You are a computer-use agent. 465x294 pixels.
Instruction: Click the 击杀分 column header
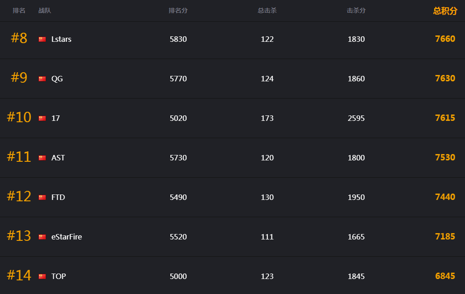coord(356,10)
